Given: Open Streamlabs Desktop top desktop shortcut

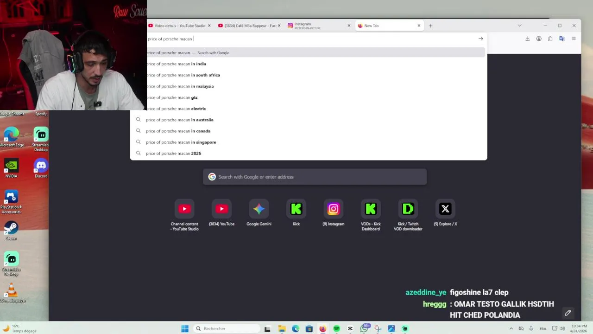Looking at the screenshot, I should [x=41, y=140].
